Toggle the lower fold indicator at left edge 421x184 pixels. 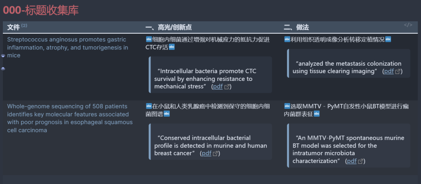(x=3, y=69)
